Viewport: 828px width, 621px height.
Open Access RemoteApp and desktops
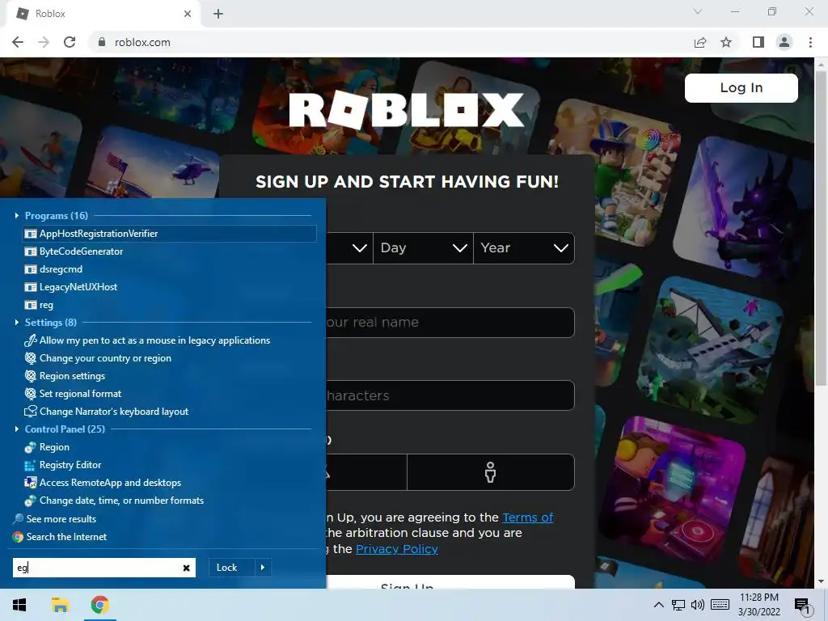coord(170,483)
